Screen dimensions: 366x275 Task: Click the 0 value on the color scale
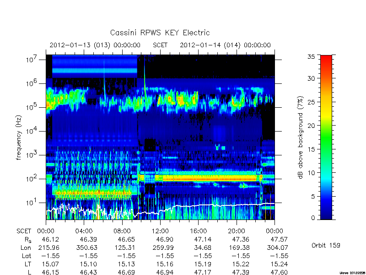[x=313, y=218]
